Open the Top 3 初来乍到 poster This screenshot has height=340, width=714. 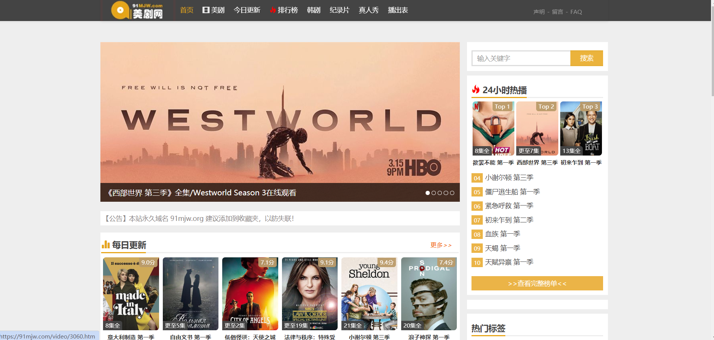tap(581, 128)
